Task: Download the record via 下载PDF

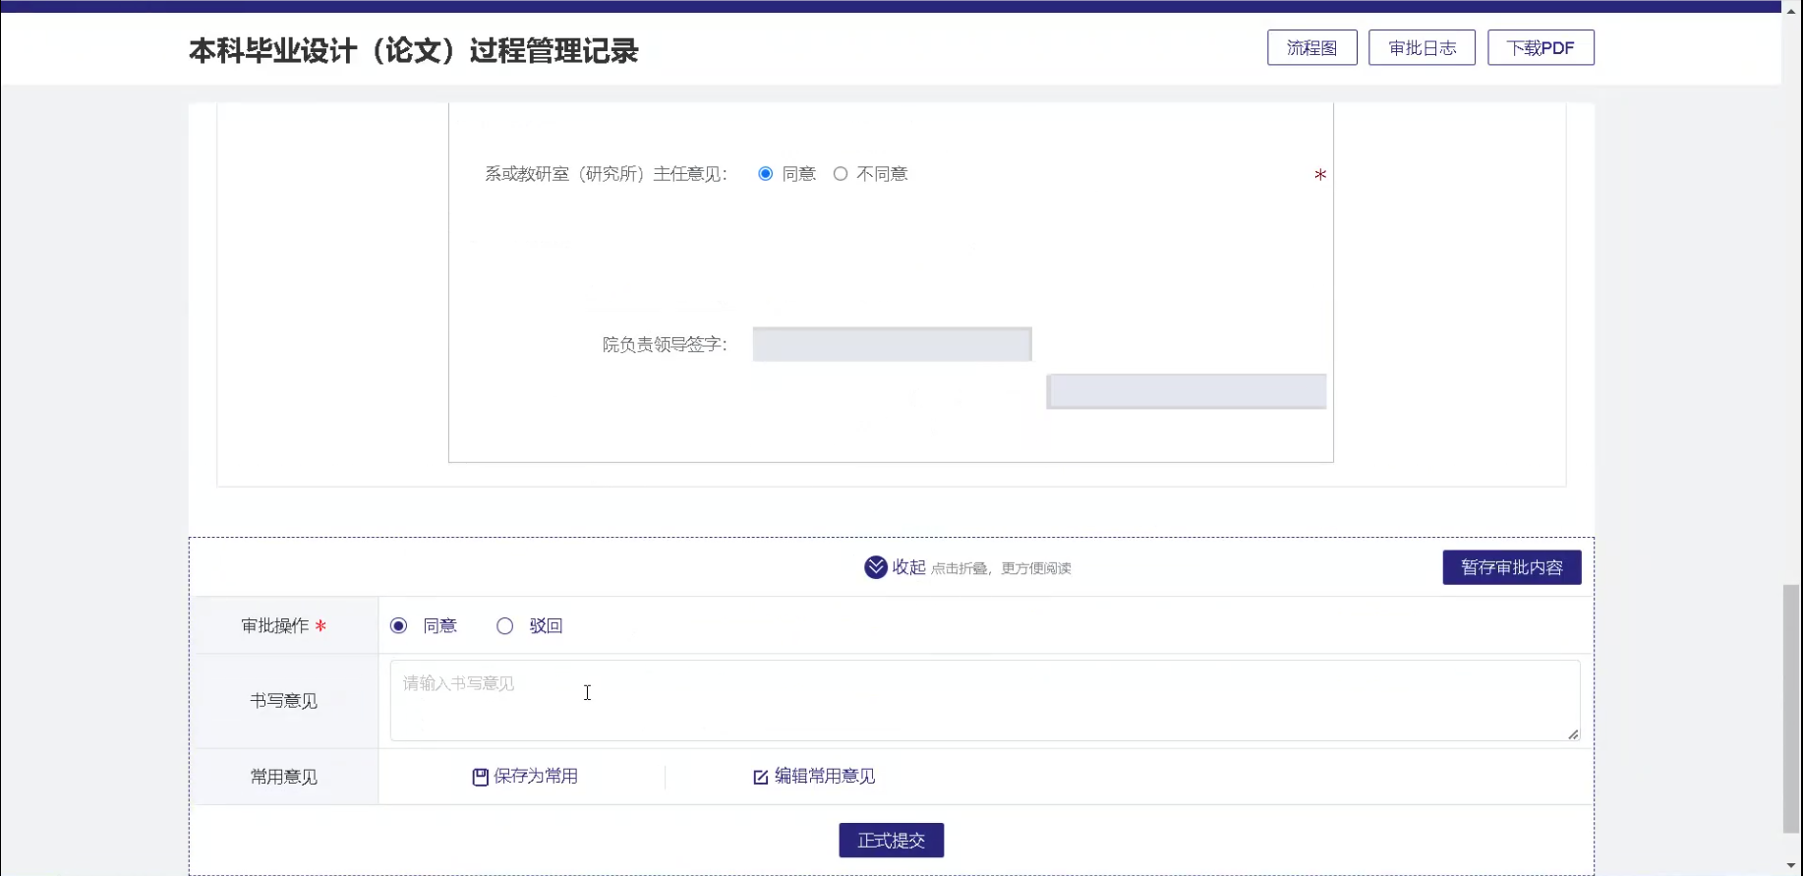Action: [x=1541, y=47]
